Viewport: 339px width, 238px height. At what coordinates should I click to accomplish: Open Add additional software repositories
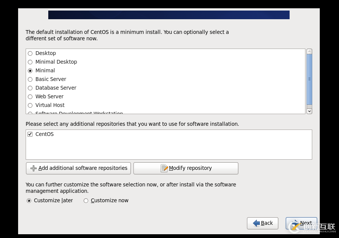tap(78, 168)
